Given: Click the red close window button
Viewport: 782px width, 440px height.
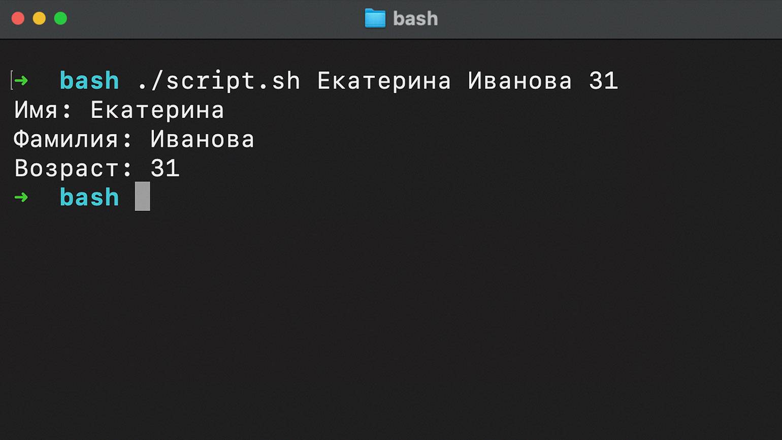Looking at the screenshot, I should click(18, 19).
